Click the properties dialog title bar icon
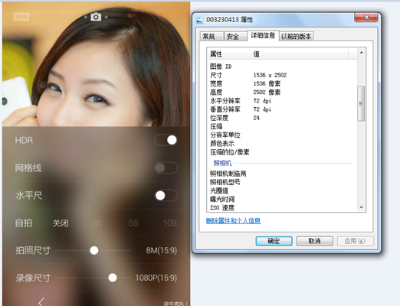The width and height of the screenshot is (400, 306). pos(199,20)
